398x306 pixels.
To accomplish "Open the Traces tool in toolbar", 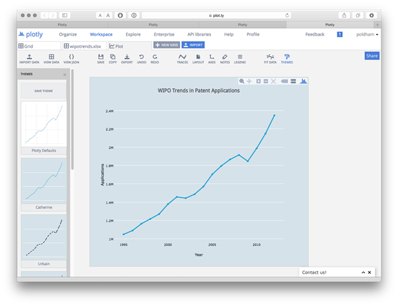I will [x=182, y=59].
